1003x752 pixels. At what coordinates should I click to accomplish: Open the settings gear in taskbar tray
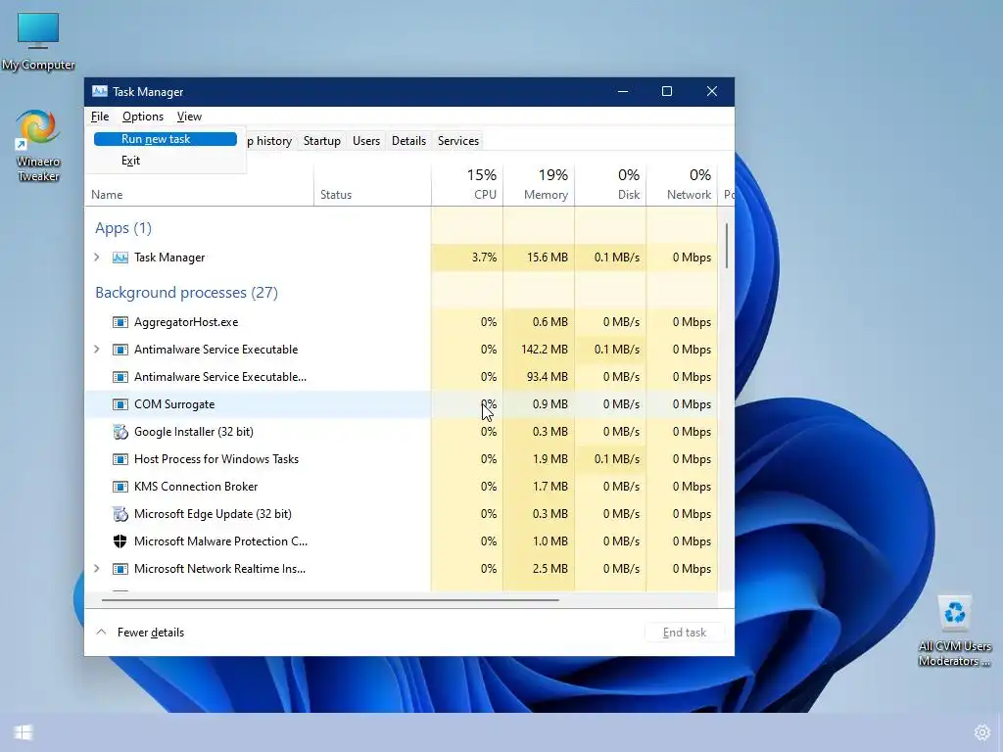point(981,732)
